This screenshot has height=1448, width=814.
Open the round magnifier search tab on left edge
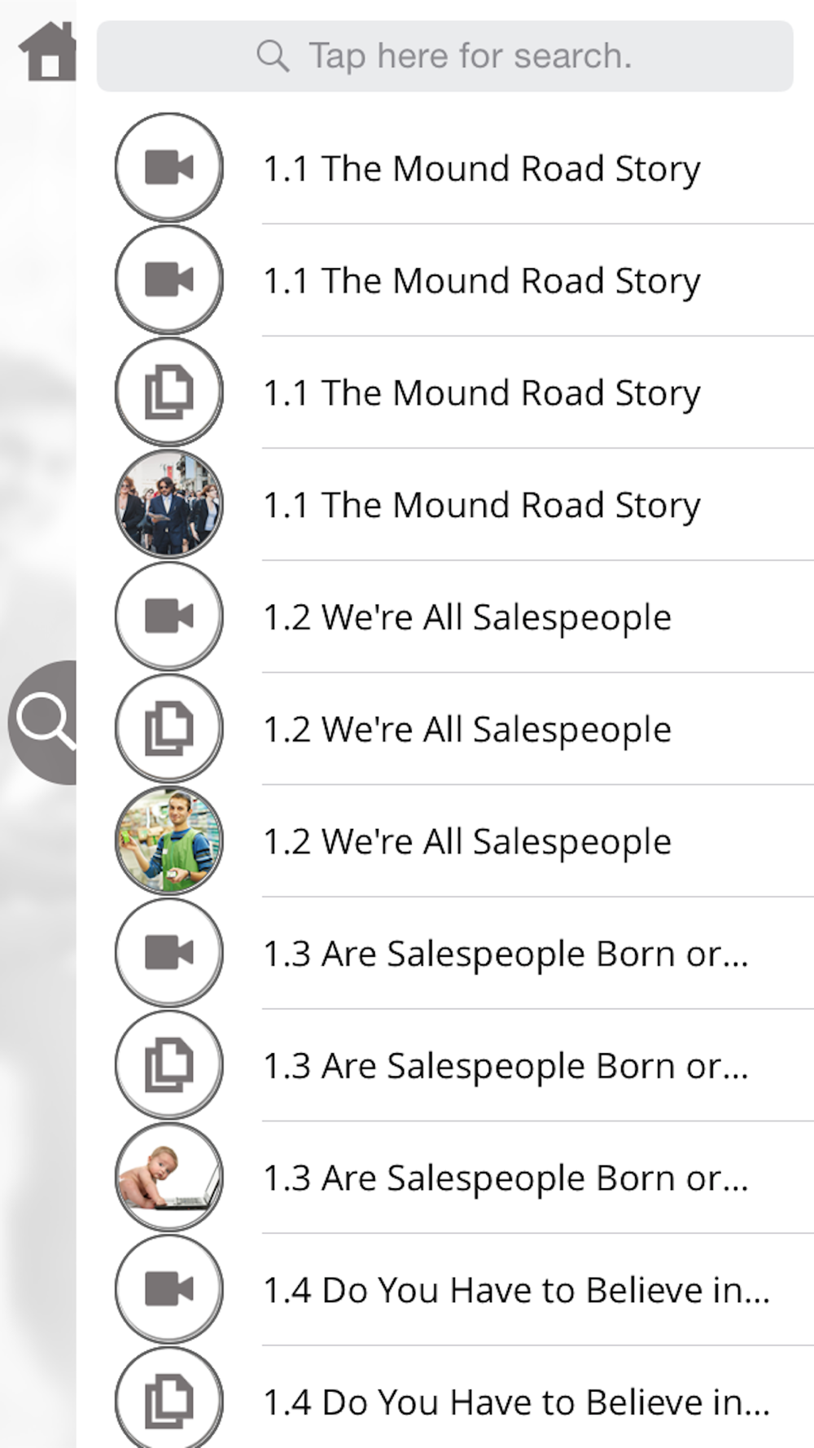(44, 722)
